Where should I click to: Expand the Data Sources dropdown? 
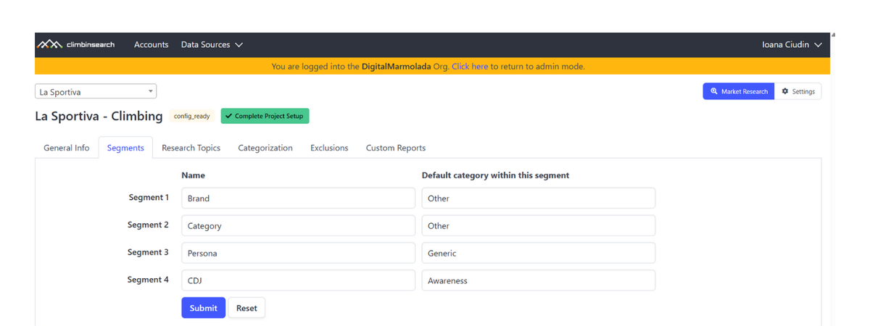tap(212, 45)
